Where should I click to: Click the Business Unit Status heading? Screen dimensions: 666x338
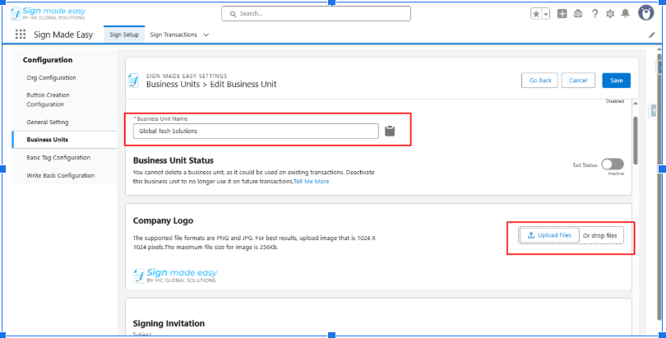(173, 160)
